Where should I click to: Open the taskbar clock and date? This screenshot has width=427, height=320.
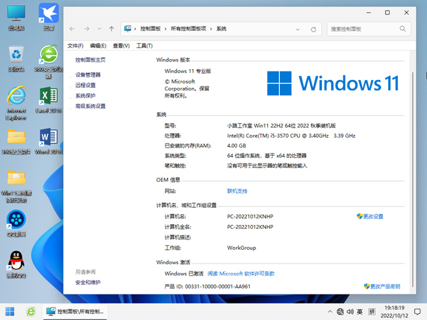[394, 311]
